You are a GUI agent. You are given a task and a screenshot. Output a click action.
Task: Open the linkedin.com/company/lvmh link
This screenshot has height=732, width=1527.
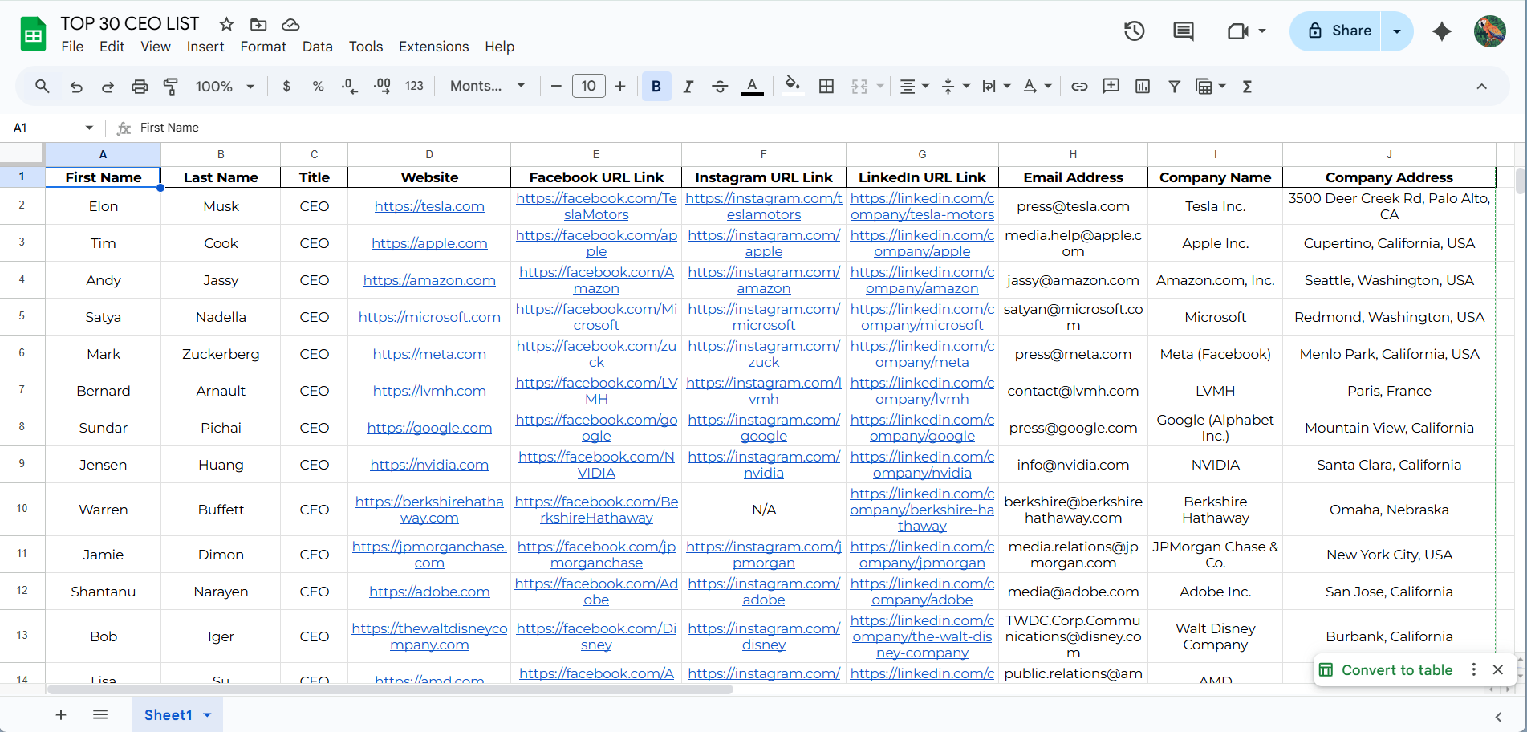click(x=922, y=391)
